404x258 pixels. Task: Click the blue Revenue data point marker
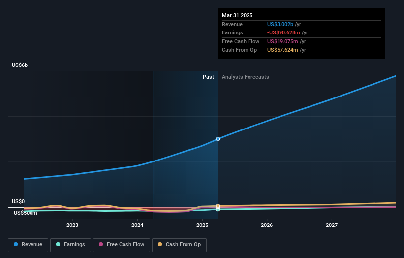[218, 139]
